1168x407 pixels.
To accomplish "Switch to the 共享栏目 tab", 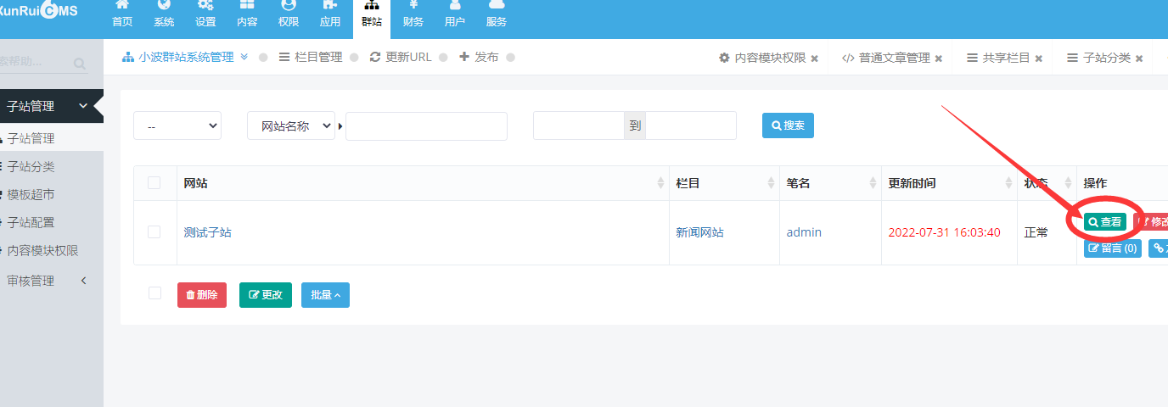I will (x=998, y=58).
